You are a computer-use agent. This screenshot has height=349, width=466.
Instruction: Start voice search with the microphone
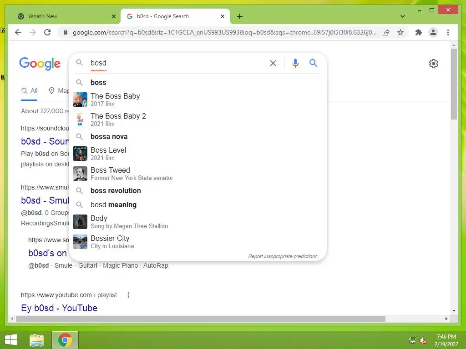coord(295,63)
